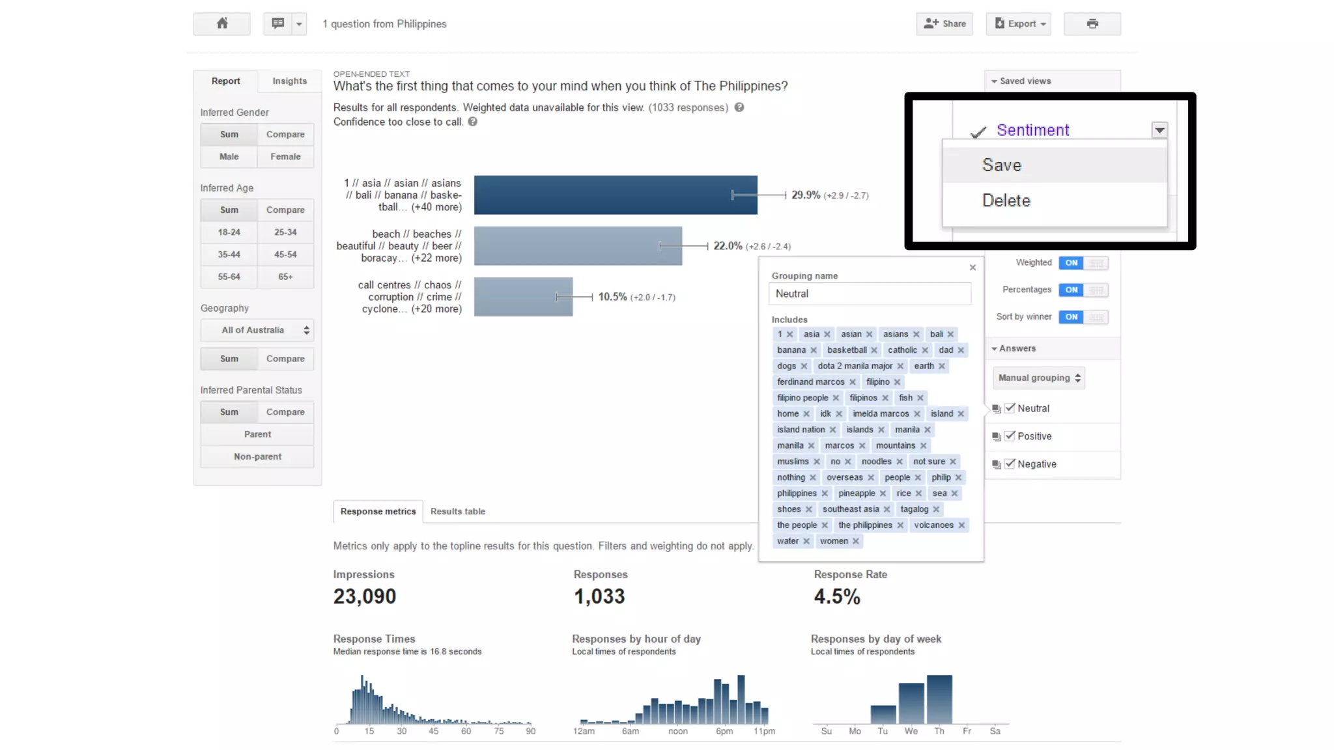Viewport: 1334px width, 750px height.
Task: Click the copy icon beside Positive answer
Action: pos(996,437)
